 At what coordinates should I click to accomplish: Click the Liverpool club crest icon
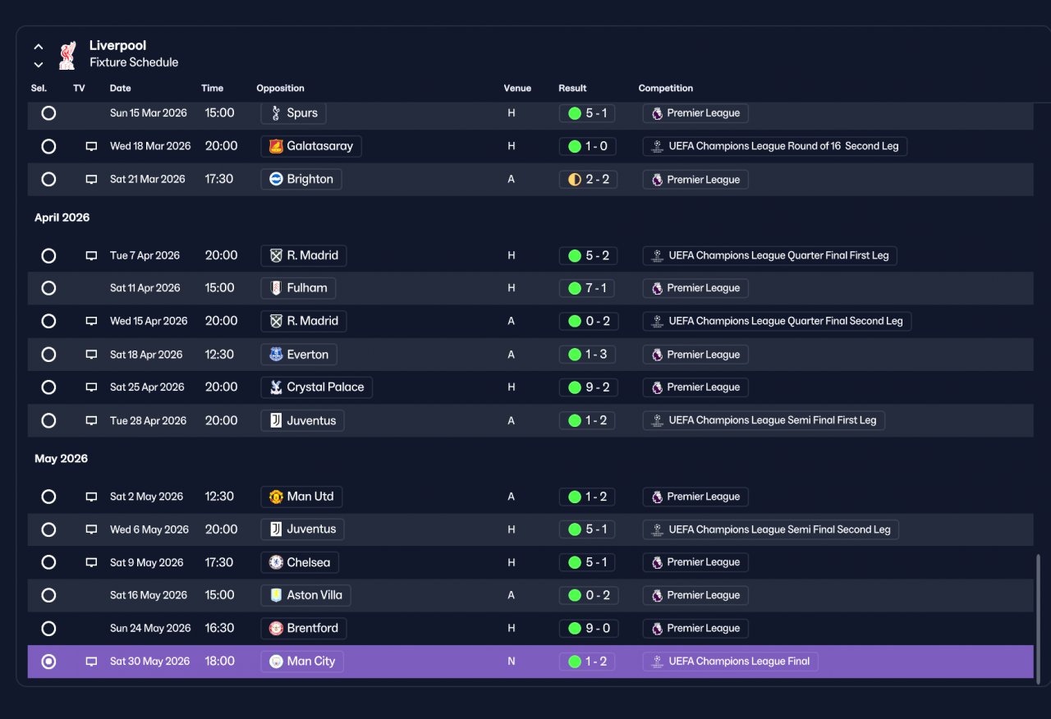point(67,54)
